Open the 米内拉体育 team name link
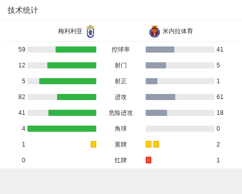This screenshot has width=242, height=194. (177, 31)
